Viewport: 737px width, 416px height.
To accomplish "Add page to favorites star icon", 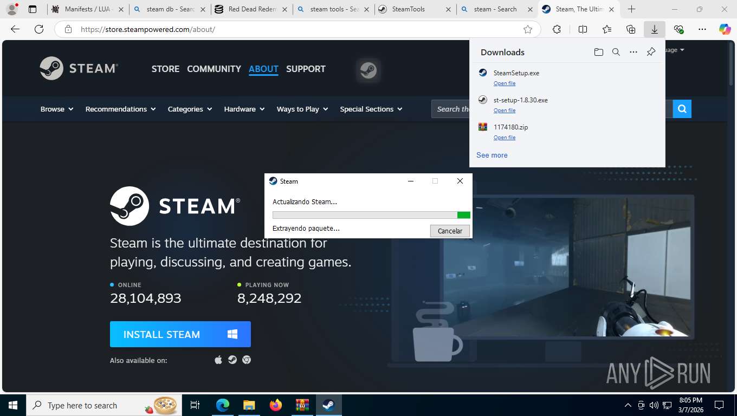I will coord(528,29).
